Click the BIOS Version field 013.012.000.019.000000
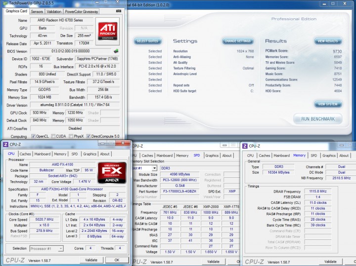The width and height of the screenshot is (356, 266). (x=71, y=51)
